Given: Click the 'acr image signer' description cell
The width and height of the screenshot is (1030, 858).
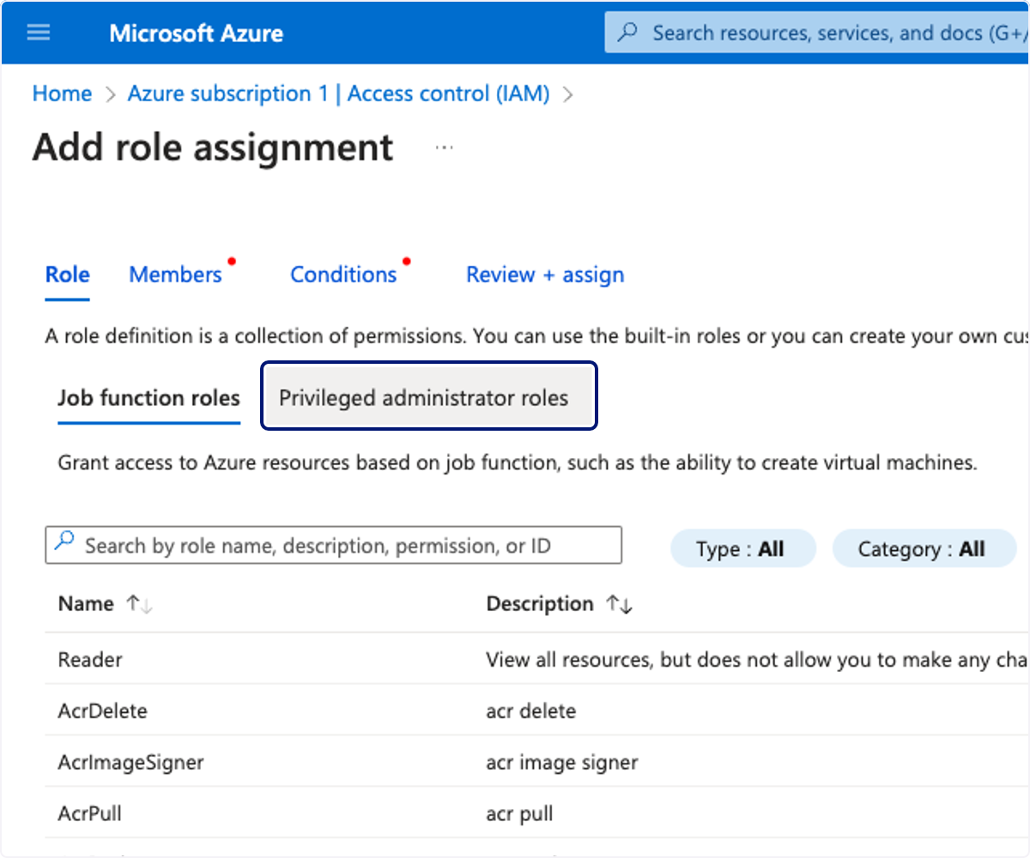Looking at the screenshot, I should pyautogui.click(x=561, y=763).
